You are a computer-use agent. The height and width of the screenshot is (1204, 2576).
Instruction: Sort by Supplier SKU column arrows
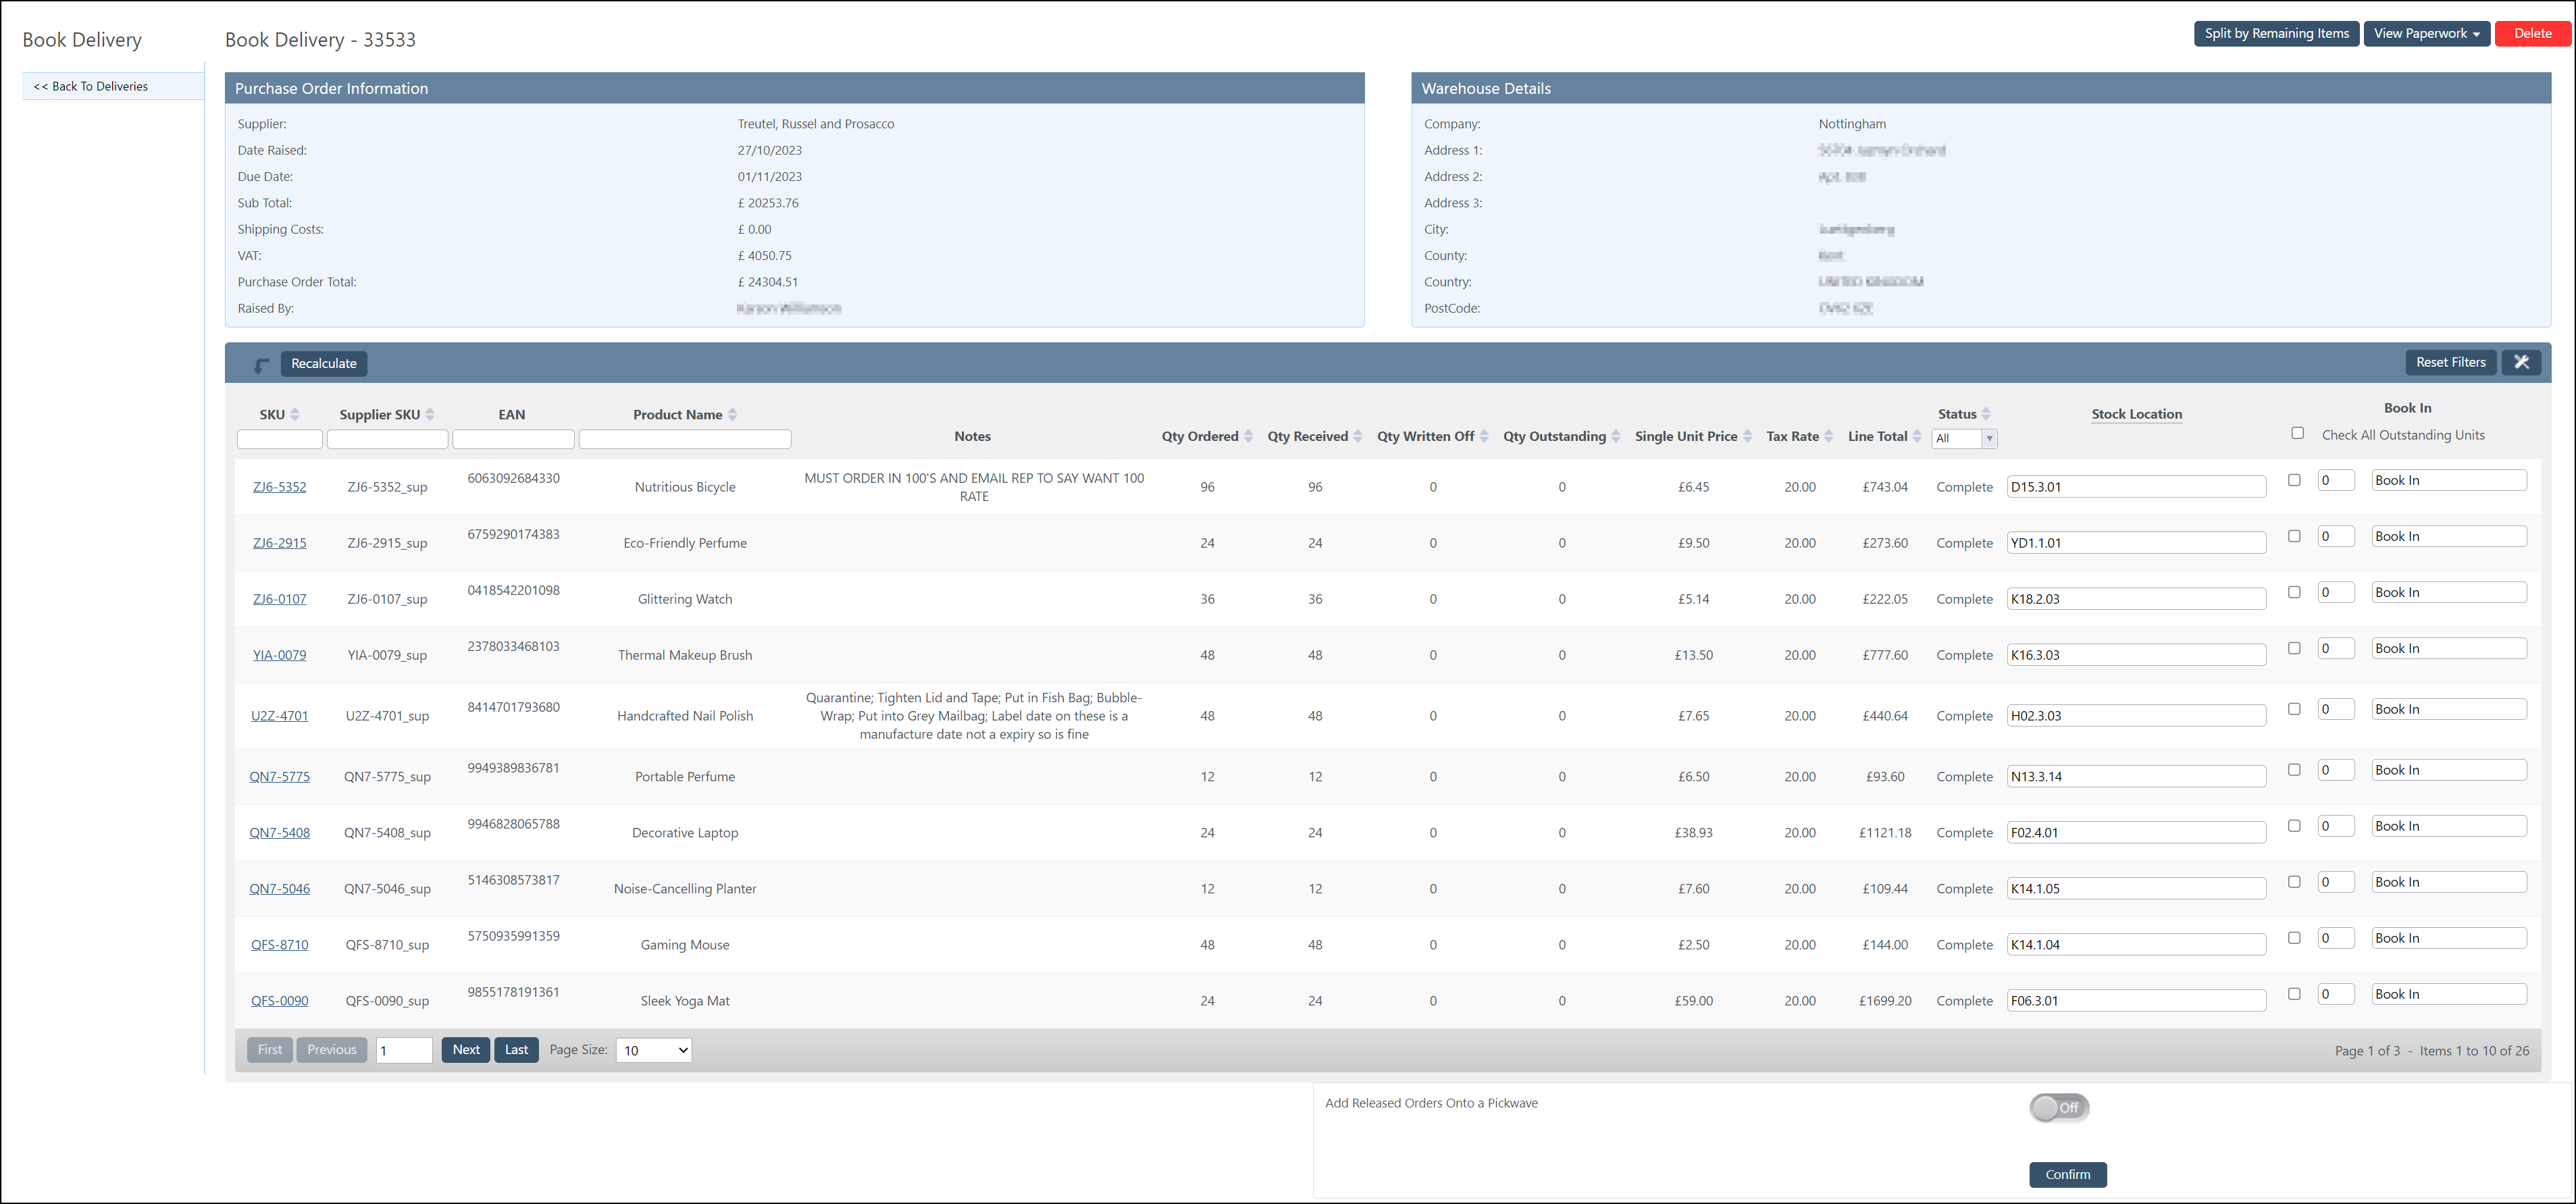tap(430, 414)
